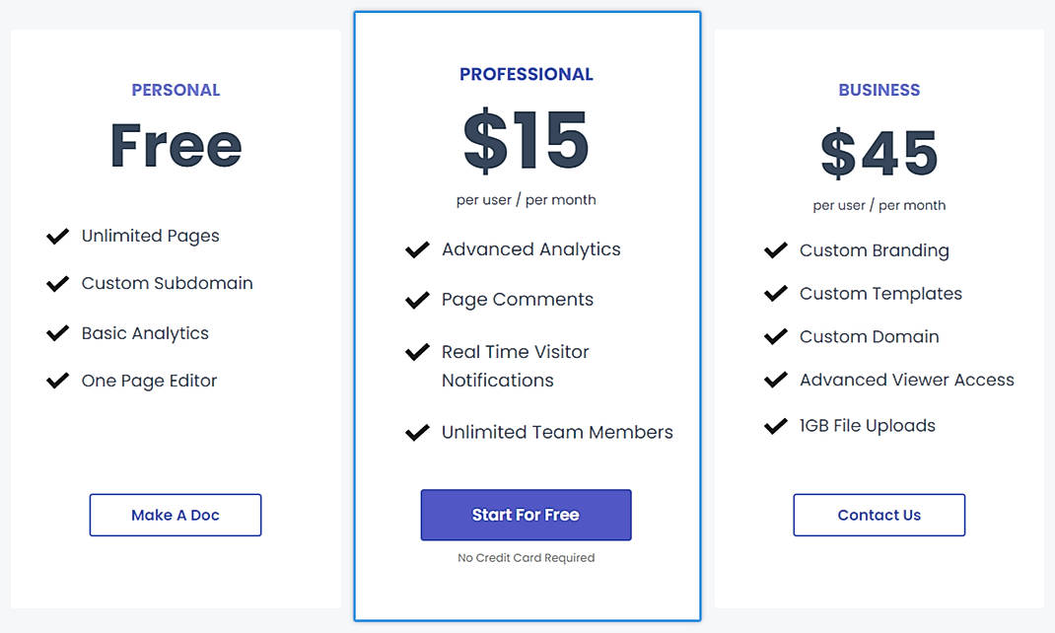1055x633 pixels.
Task: Click the checkmark next to Custom Templates
Action: pos(775,293)
